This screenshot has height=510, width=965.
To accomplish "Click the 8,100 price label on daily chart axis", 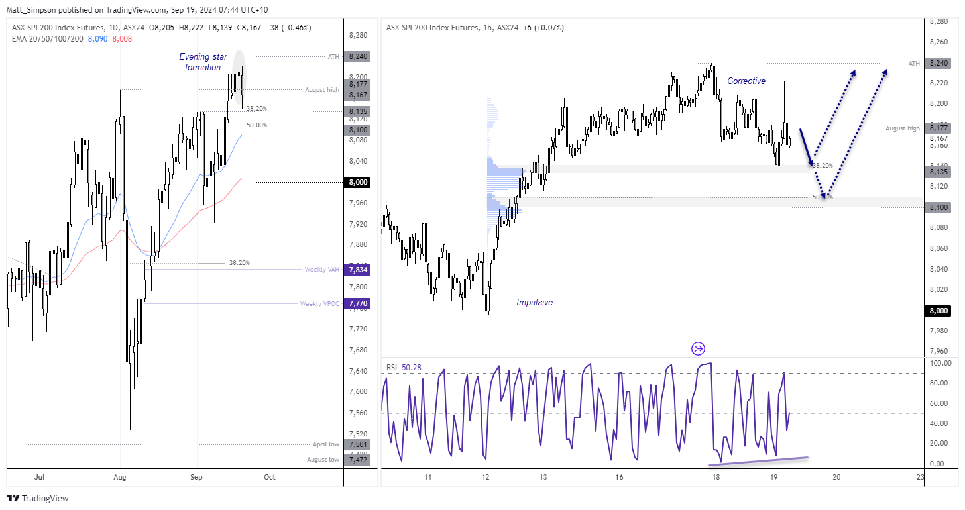I will point(359,130).
